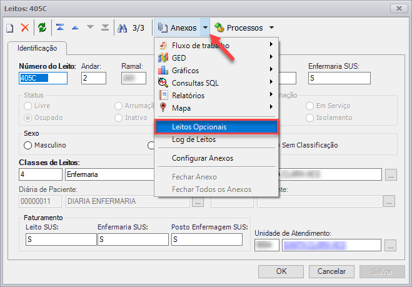Click Fechar Todos os Anexos entry

coord(216,189)
